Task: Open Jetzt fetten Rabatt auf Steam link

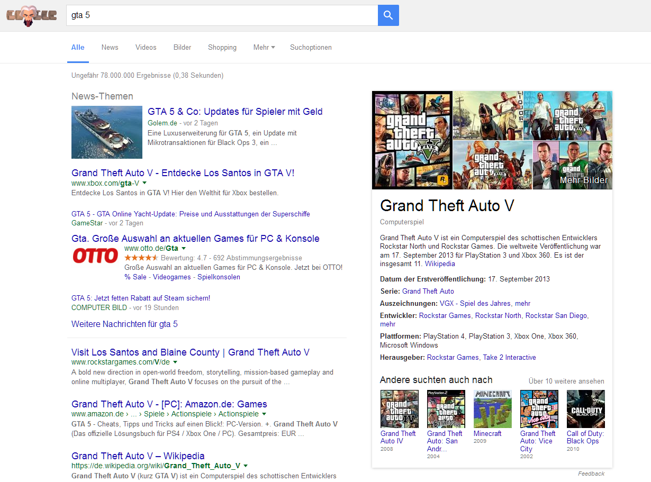Action: (x=141, y=298)
